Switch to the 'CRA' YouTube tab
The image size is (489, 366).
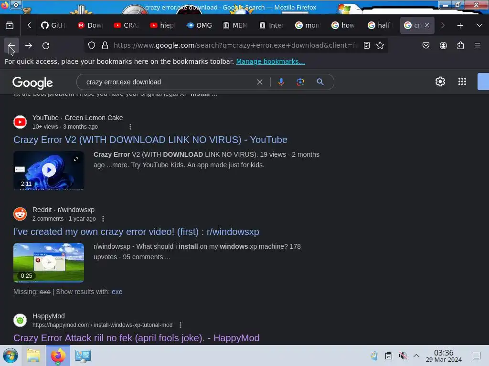click(127, 25)
